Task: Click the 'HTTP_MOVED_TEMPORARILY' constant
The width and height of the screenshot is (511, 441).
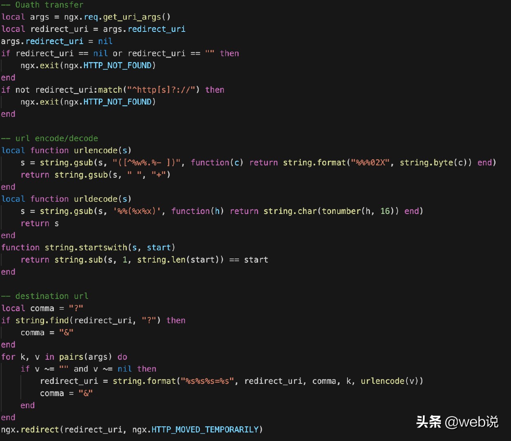Action: (205, 430)
